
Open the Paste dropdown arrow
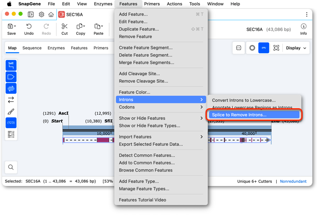coord(102,26)
